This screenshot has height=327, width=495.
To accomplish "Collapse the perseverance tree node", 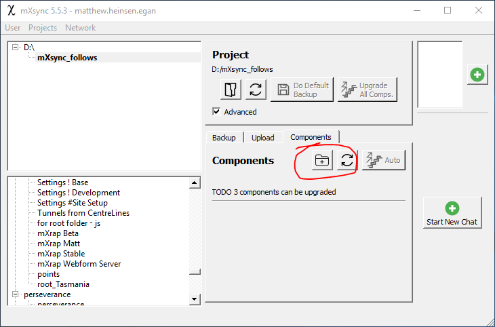I will pyautogui.click(x=16, y=294).
